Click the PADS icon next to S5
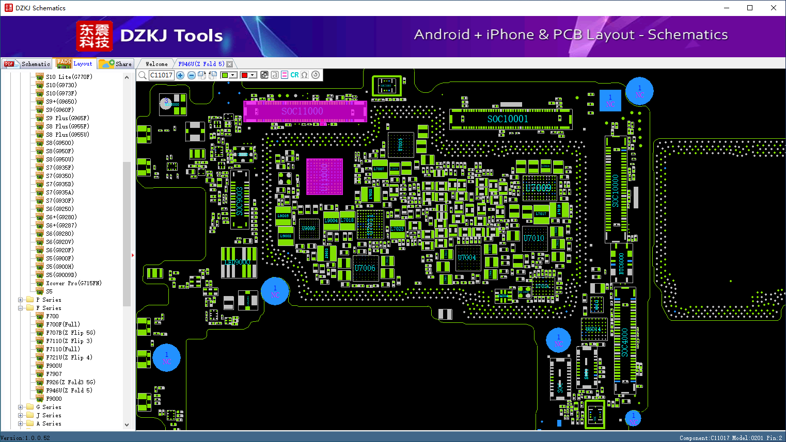Viewport: 786px width, 442px height. (x=40, y=291)
